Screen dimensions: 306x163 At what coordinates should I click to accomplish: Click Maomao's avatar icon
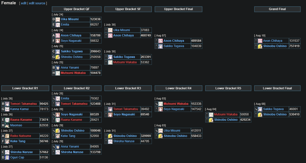pos(7,125)
